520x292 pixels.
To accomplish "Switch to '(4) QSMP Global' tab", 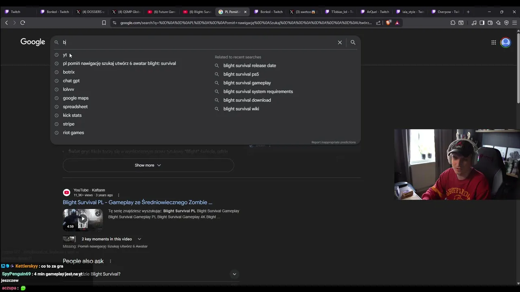I will coord(126,12).
